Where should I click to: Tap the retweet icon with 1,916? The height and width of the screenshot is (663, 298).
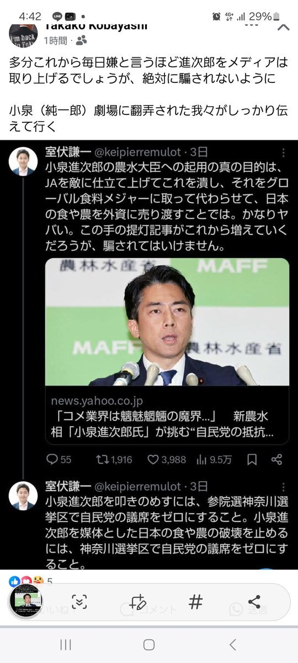point(114,459)
